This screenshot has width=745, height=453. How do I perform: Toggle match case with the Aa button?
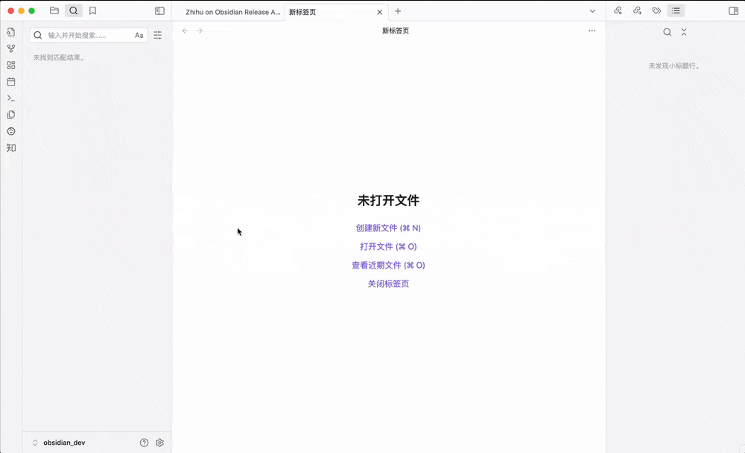pos(139,34)
